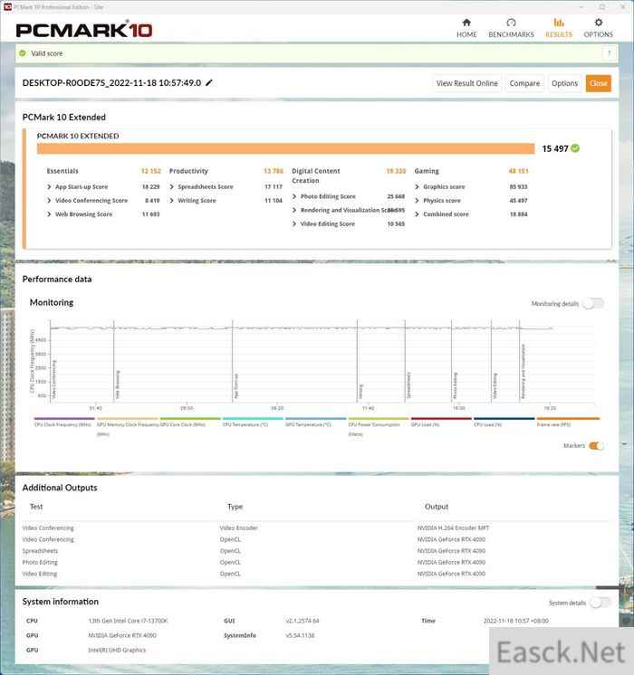The height and width of the screenshot is (675, 634).
Task: Toggle CPU Load legend swatch
Action: (x=504, y=418)
